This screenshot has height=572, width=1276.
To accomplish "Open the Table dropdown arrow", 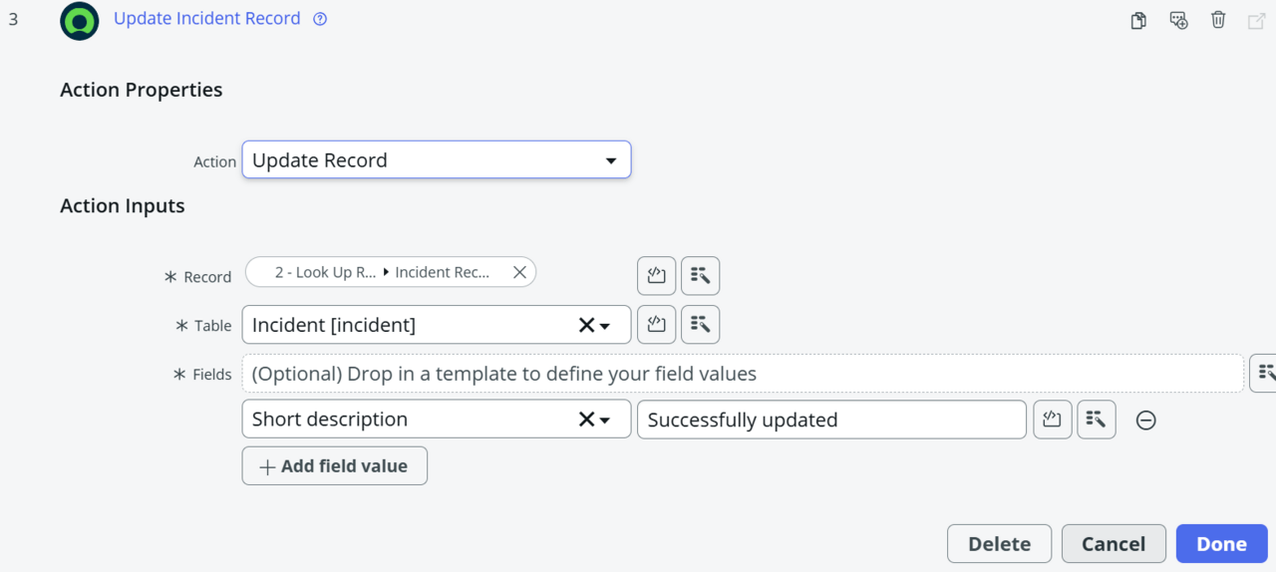I will coord(606,326).
